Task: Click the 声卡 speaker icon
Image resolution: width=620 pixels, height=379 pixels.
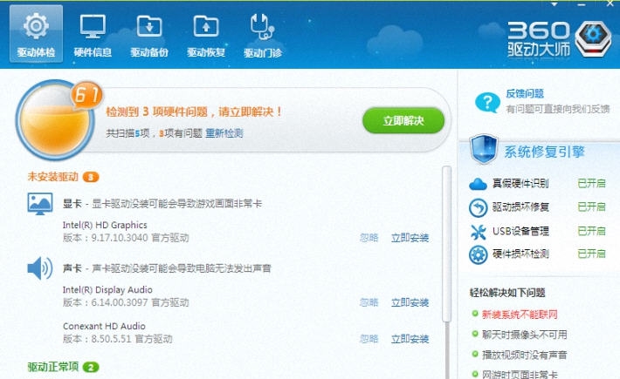Action: tap(40, 268)
